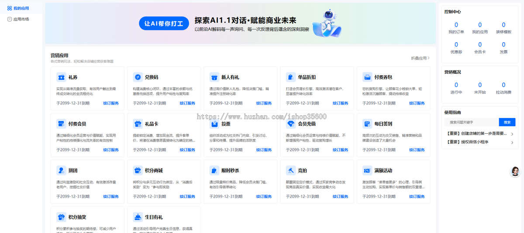Renew 付费券包 via 续订服务

tap(417, 103)
